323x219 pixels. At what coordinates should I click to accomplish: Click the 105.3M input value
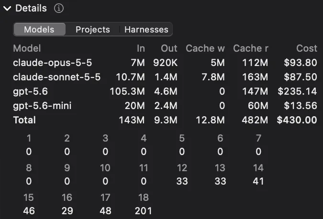pyautogui.click(x=127, y=92)
